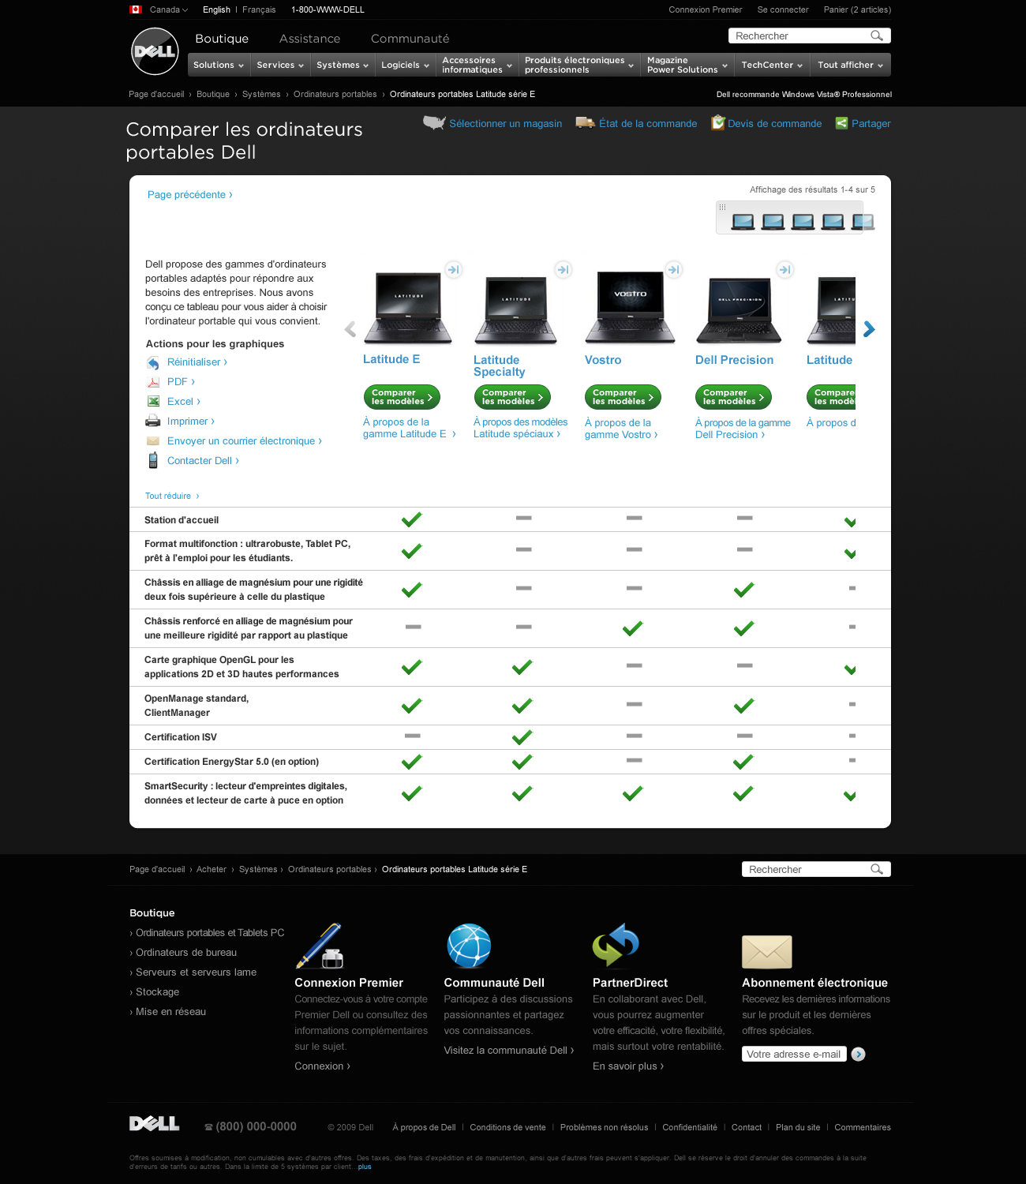Click the right carousel arrow for more laptops

[869, 329]
